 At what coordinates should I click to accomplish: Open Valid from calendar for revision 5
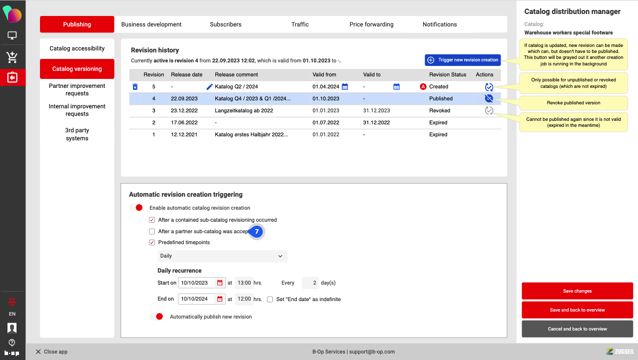(x=345, y=87)
